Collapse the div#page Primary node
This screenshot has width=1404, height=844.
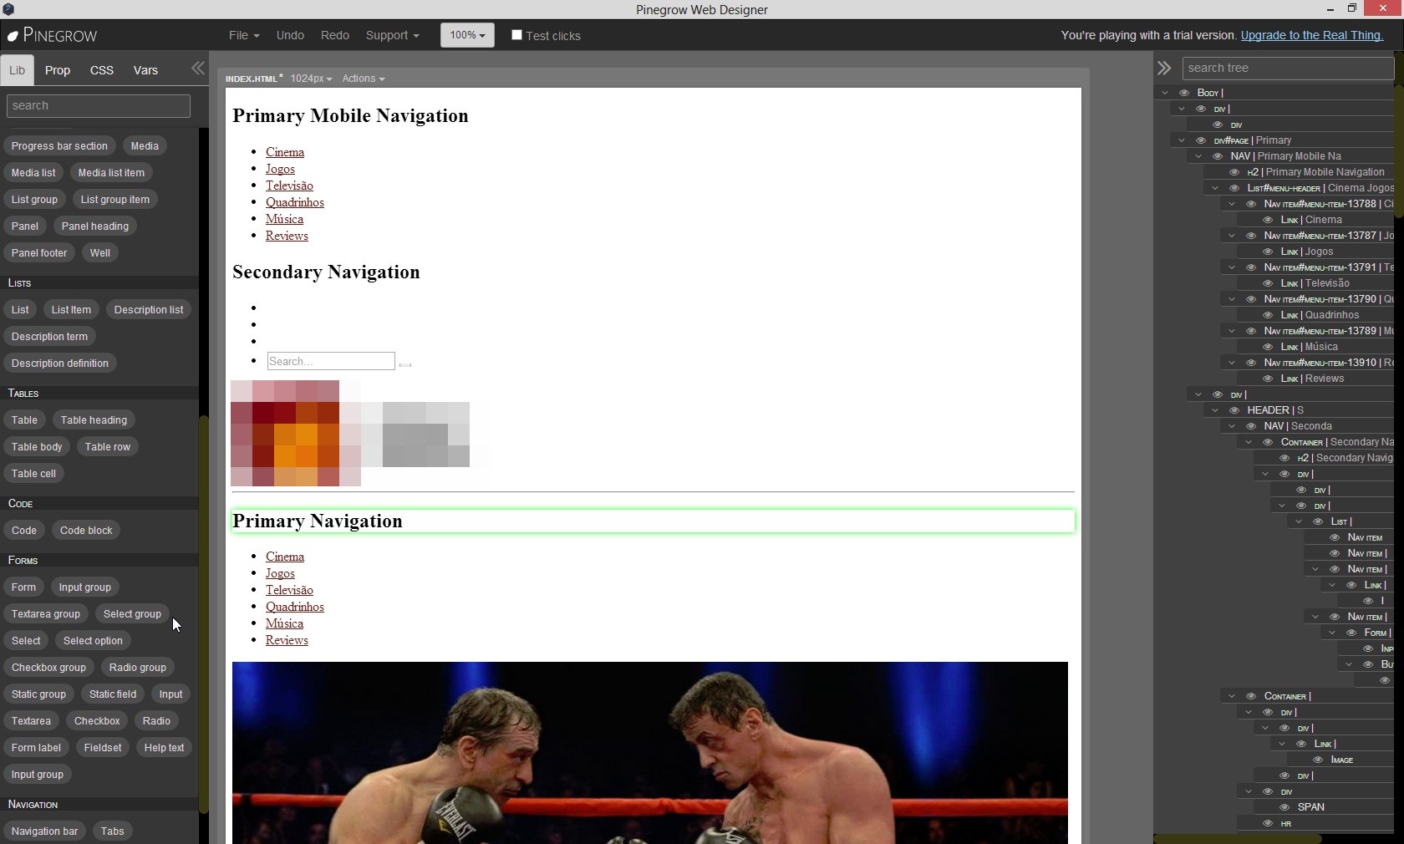(1182, 140)
